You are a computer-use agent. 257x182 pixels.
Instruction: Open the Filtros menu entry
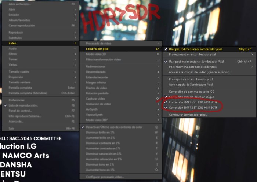[x=40, y=54]
